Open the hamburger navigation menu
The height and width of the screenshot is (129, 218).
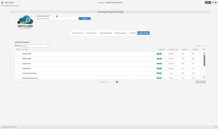[x=2, y=3]
